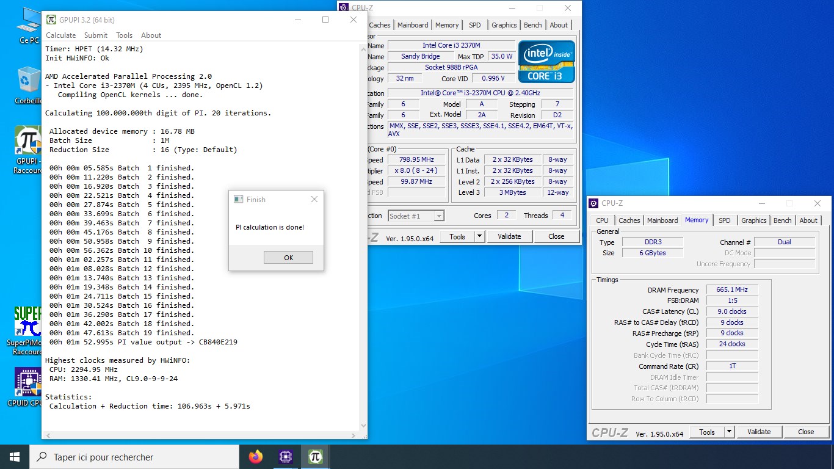The width and height of the screenshot is (834, 469).
Task: Open the Submit menu in GPUPI
Action: (x=96, y=35)
